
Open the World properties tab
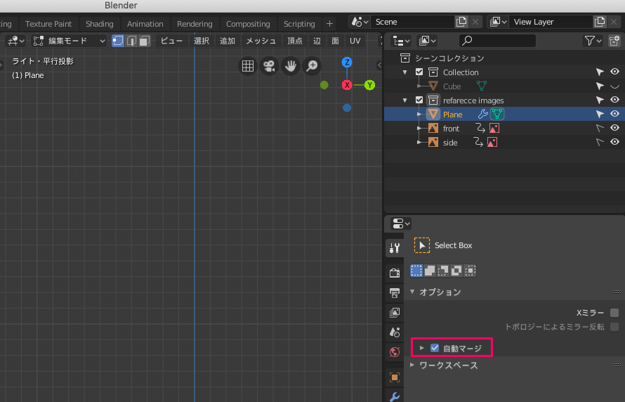click(x=395, y=353)
